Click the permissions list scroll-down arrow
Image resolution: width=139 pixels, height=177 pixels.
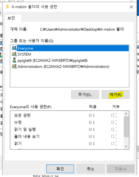[126, 147]
